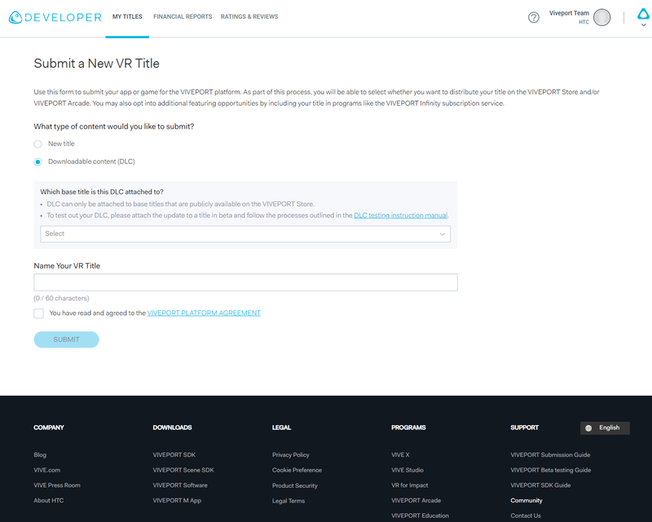This screenshot has height=522, width=652.
Task: Open the VIVEPORT Scene SDK link
Action: tap(183, 470)
